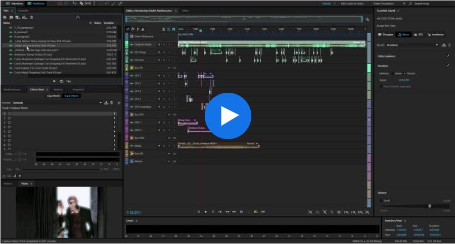Select Track Effects button
455x244 pixels.
click(71, 96)
